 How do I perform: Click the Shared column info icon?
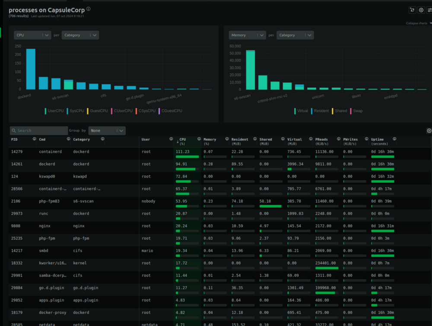tap(283, 139)
